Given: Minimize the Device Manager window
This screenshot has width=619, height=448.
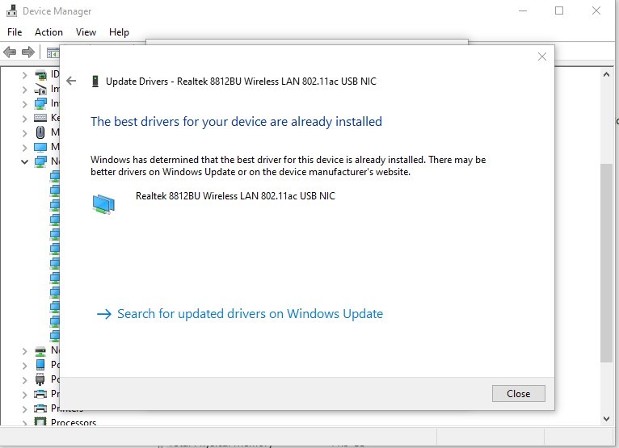Looking at the screenshot, I should pos(523,10).
